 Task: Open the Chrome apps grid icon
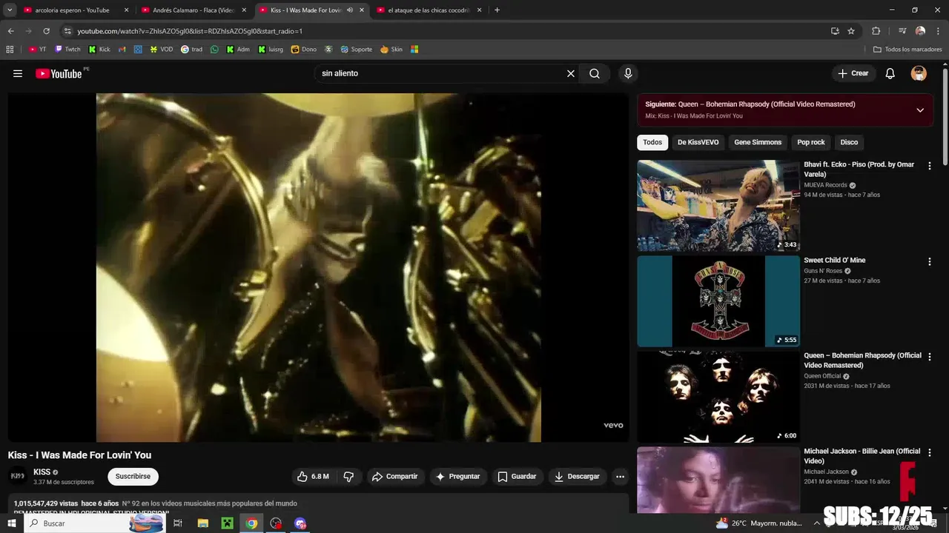[10, 50]
